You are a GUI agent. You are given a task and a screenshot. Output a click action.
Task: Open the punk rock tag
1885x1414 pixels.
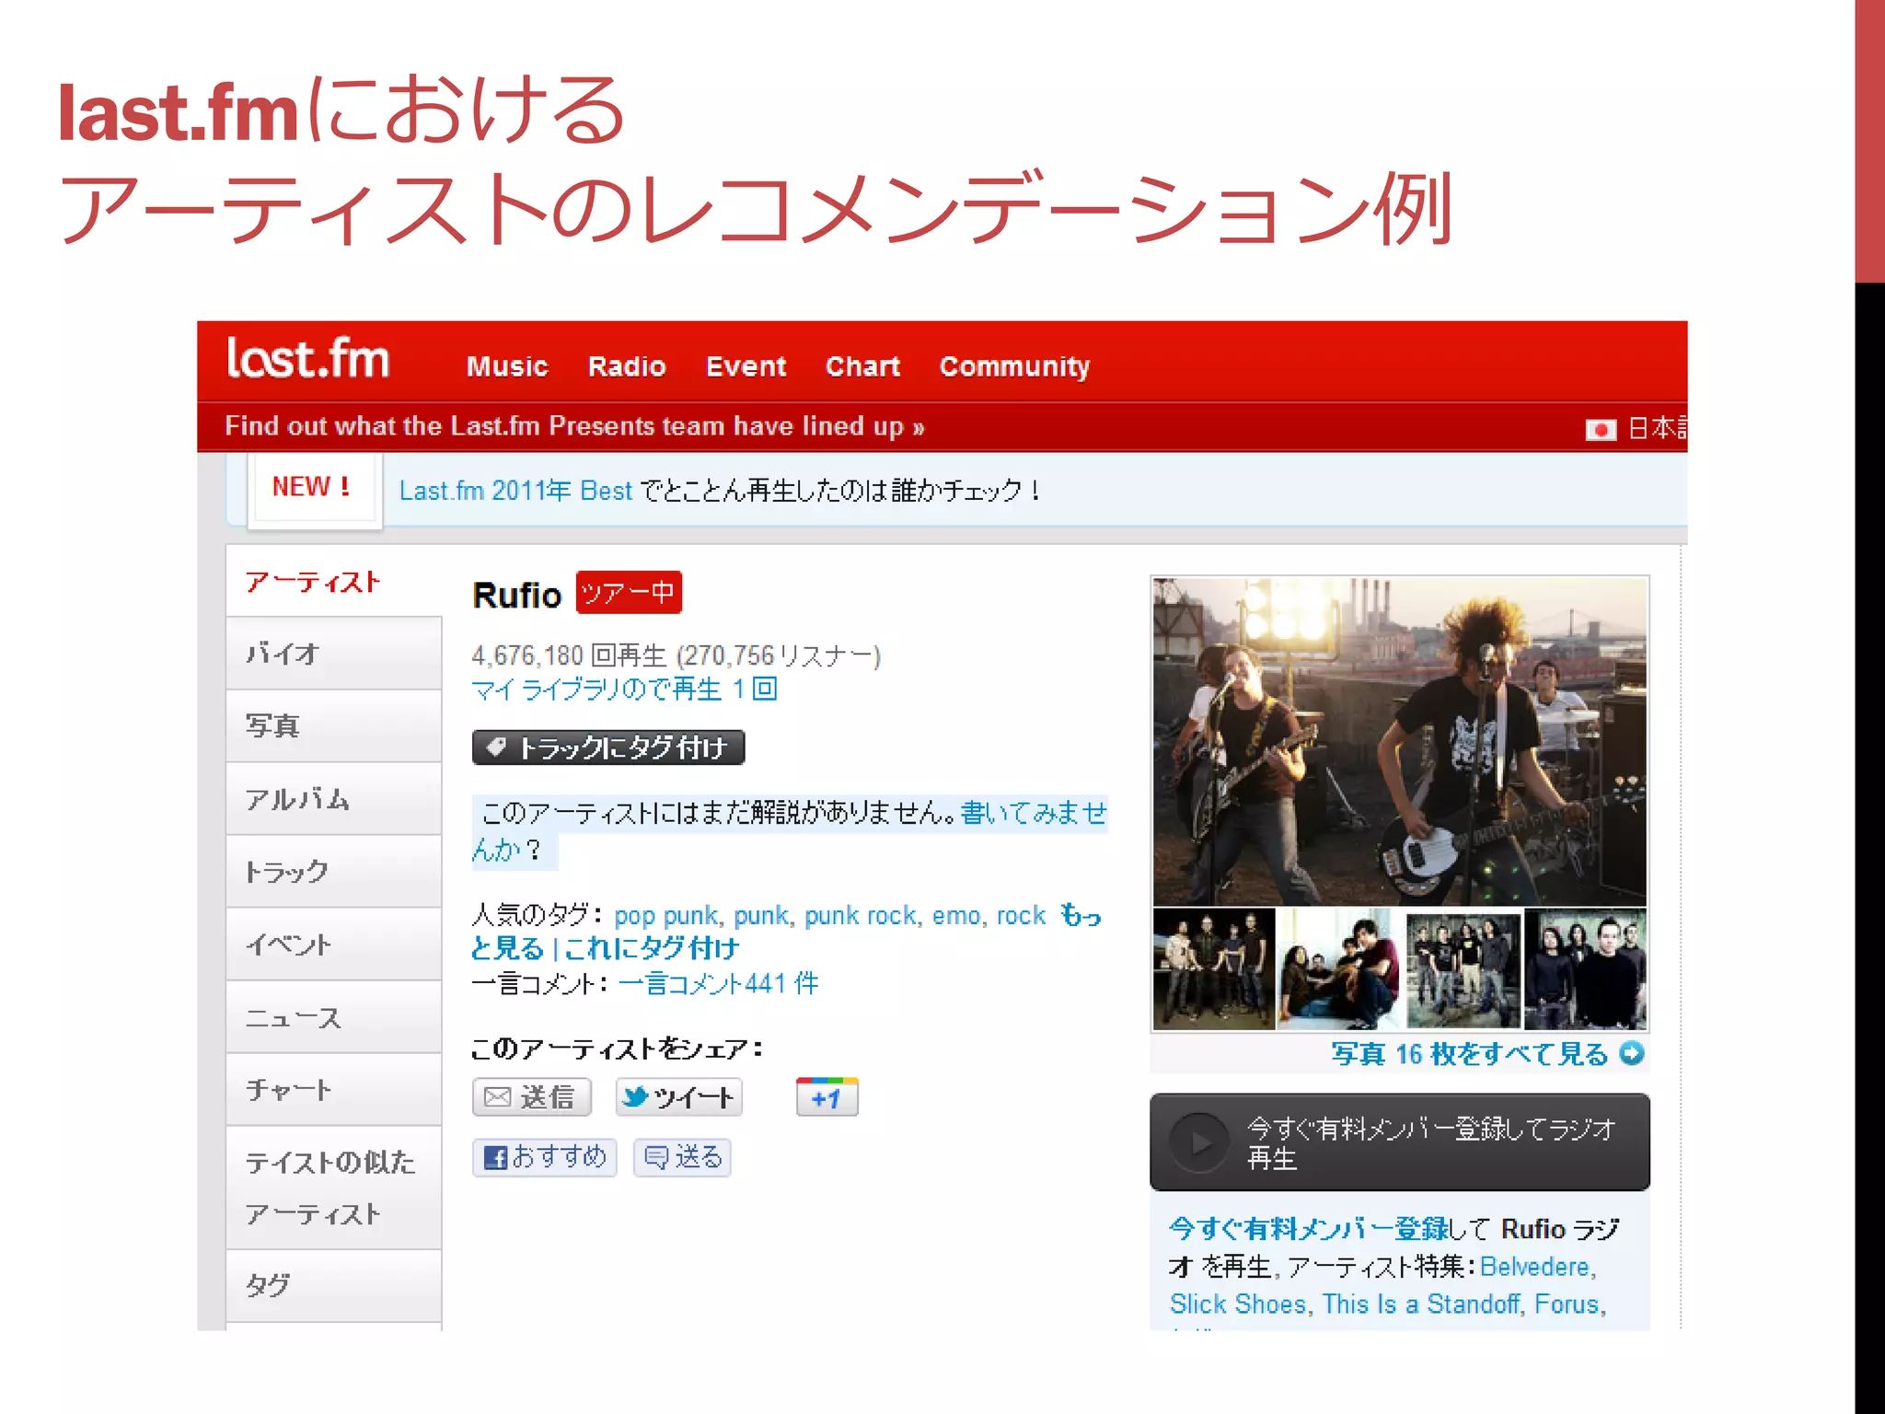click(x=861, y=916)
